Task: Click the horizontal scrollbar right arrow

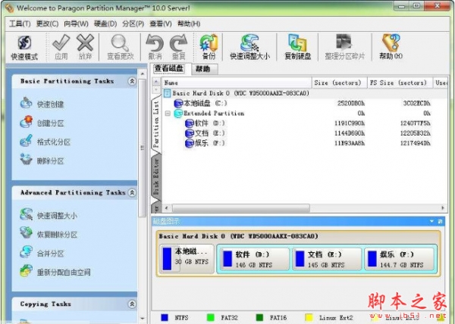Action: pos(443,208)
